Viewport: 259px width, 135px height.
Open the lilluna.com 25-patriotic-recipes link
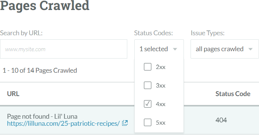pyautogui.click(x=63, y=124)
